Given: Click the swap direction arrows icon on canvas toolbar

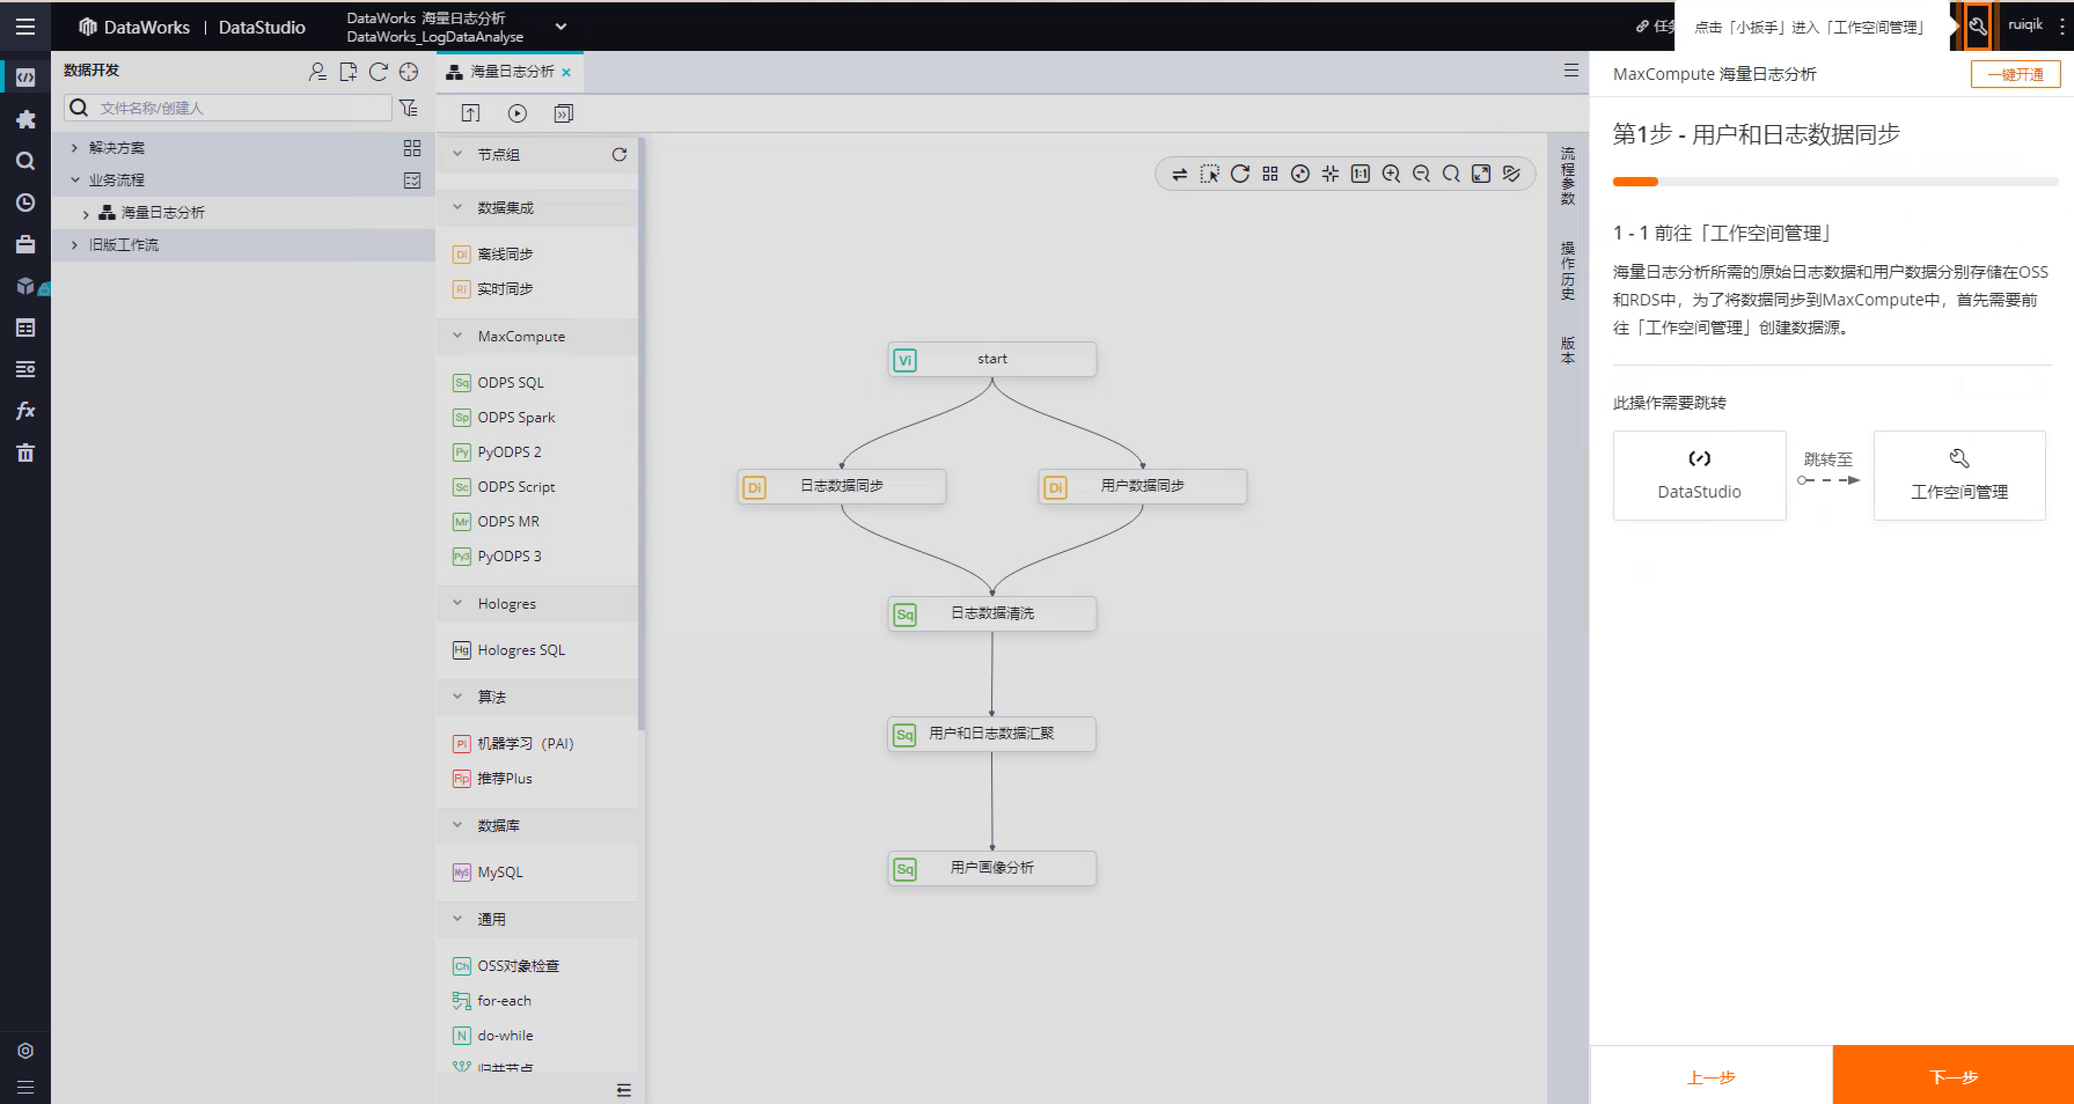Looking at the screenshot, I should (1179, 174).
